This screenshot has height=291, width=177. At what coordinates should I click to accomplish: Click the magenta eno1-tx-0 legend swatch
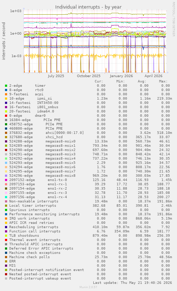tap(6, 180)
